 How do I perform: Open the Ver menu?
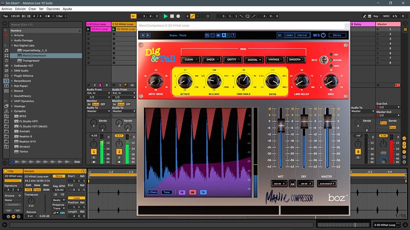click(x=41, y=9)
